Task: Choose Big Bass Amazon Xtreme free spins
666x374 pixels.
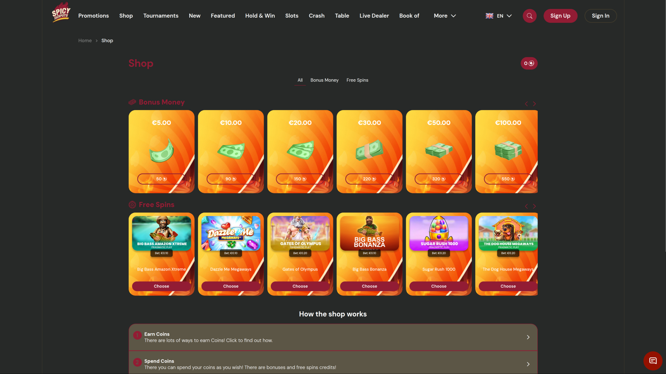Action: pyautogui.click(x=161, y=286)
